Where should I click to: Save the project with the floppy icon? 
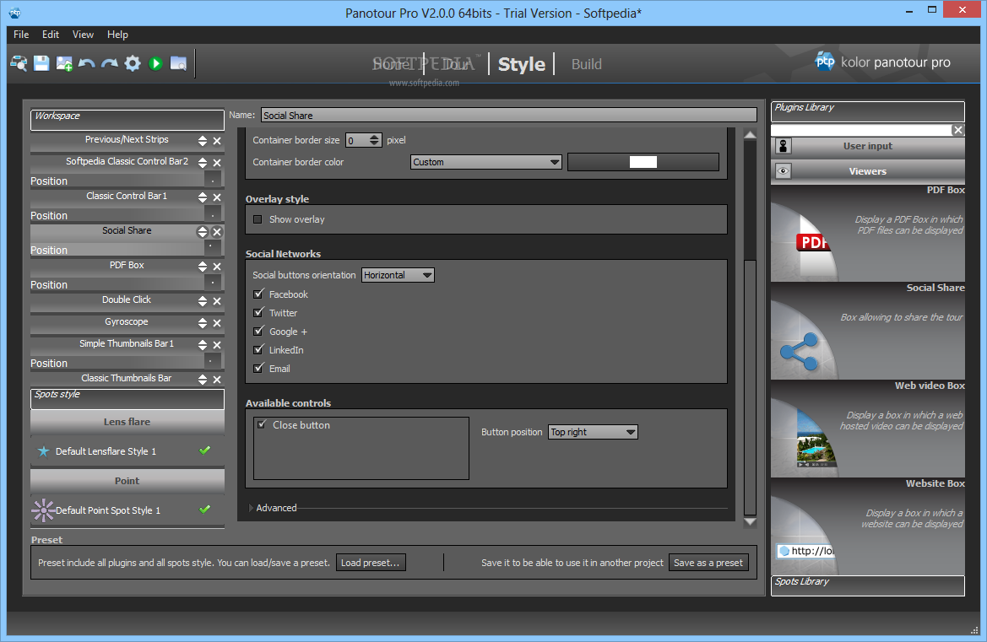41,63
